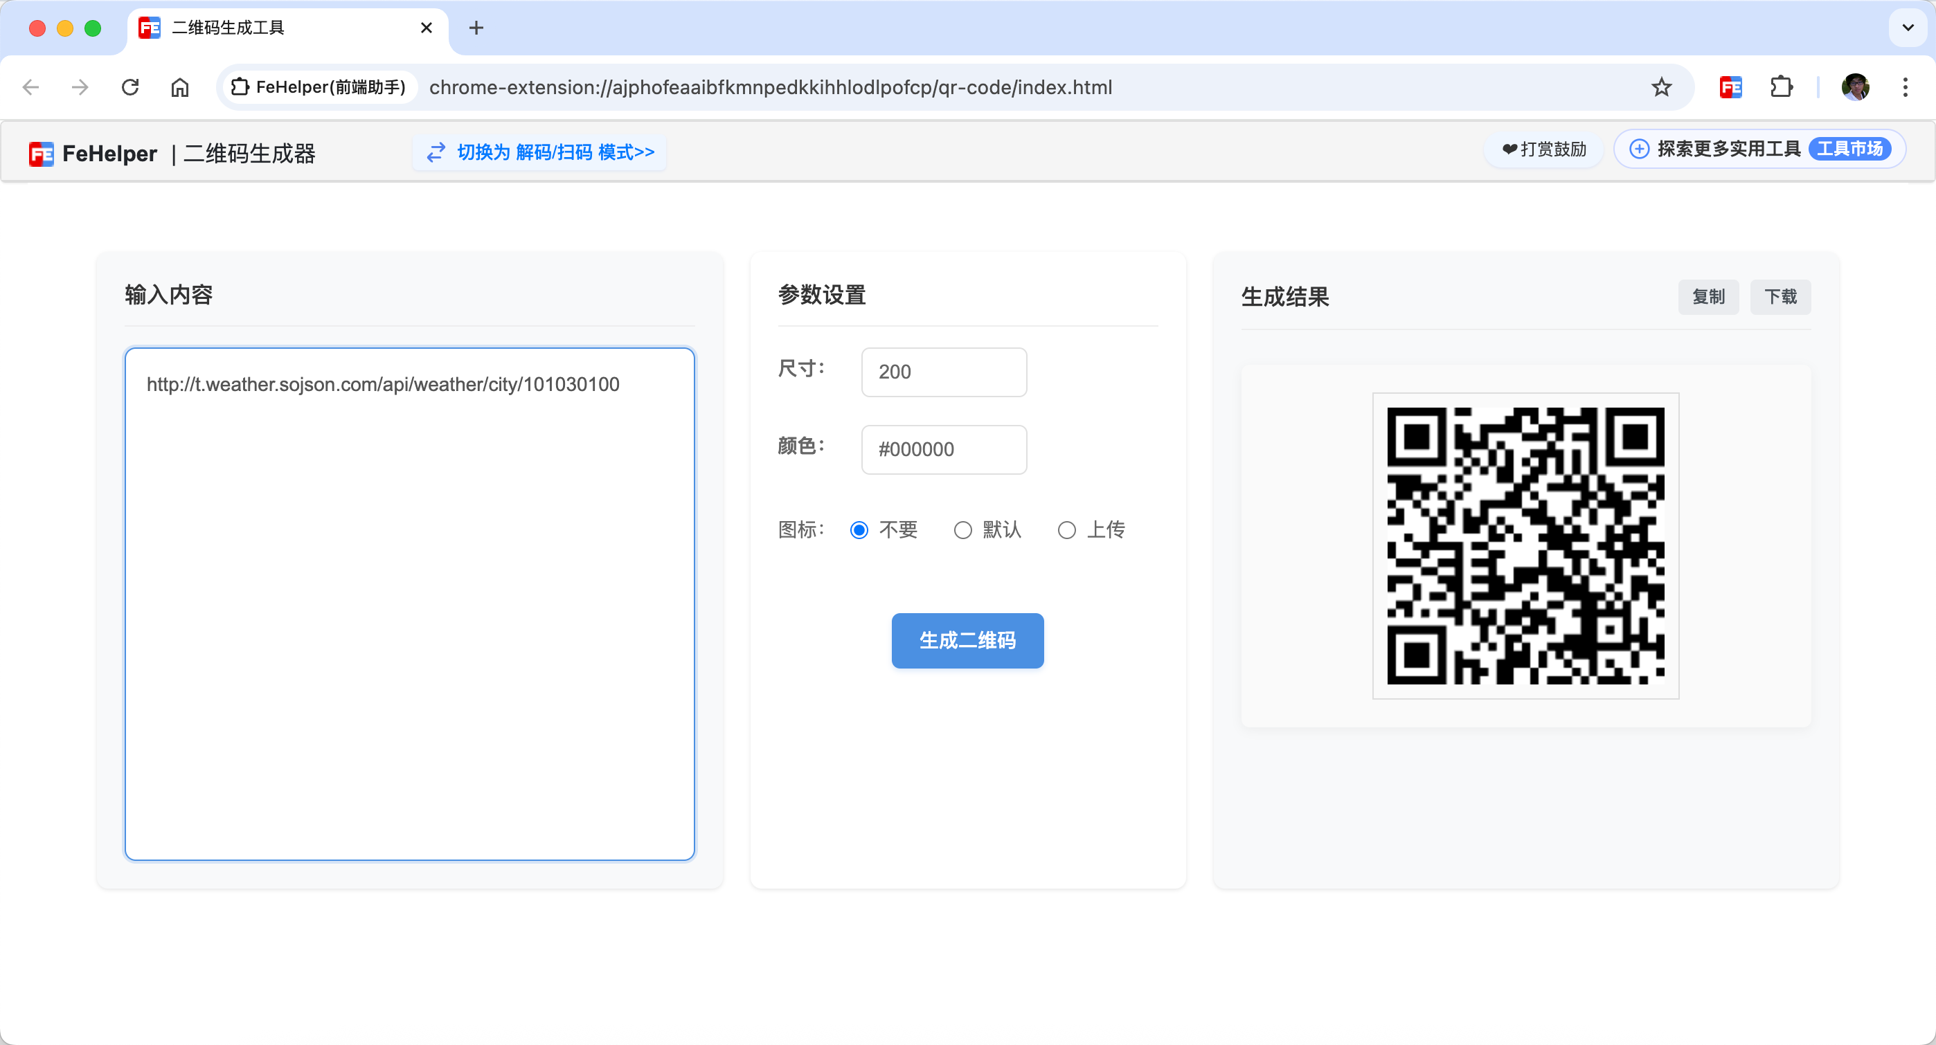Expand the tab search chevron dropdown

1908,28
